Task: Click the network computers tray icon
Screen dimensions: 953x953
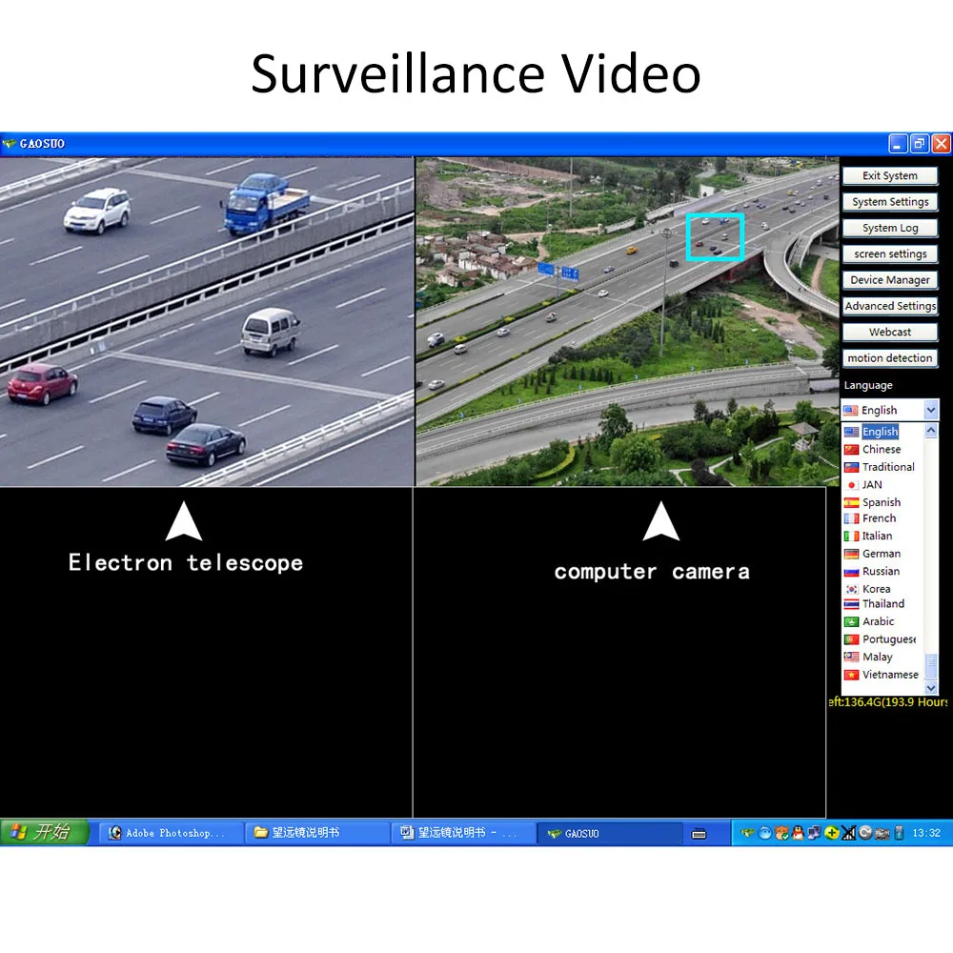Action: click(x=815, y=833)
